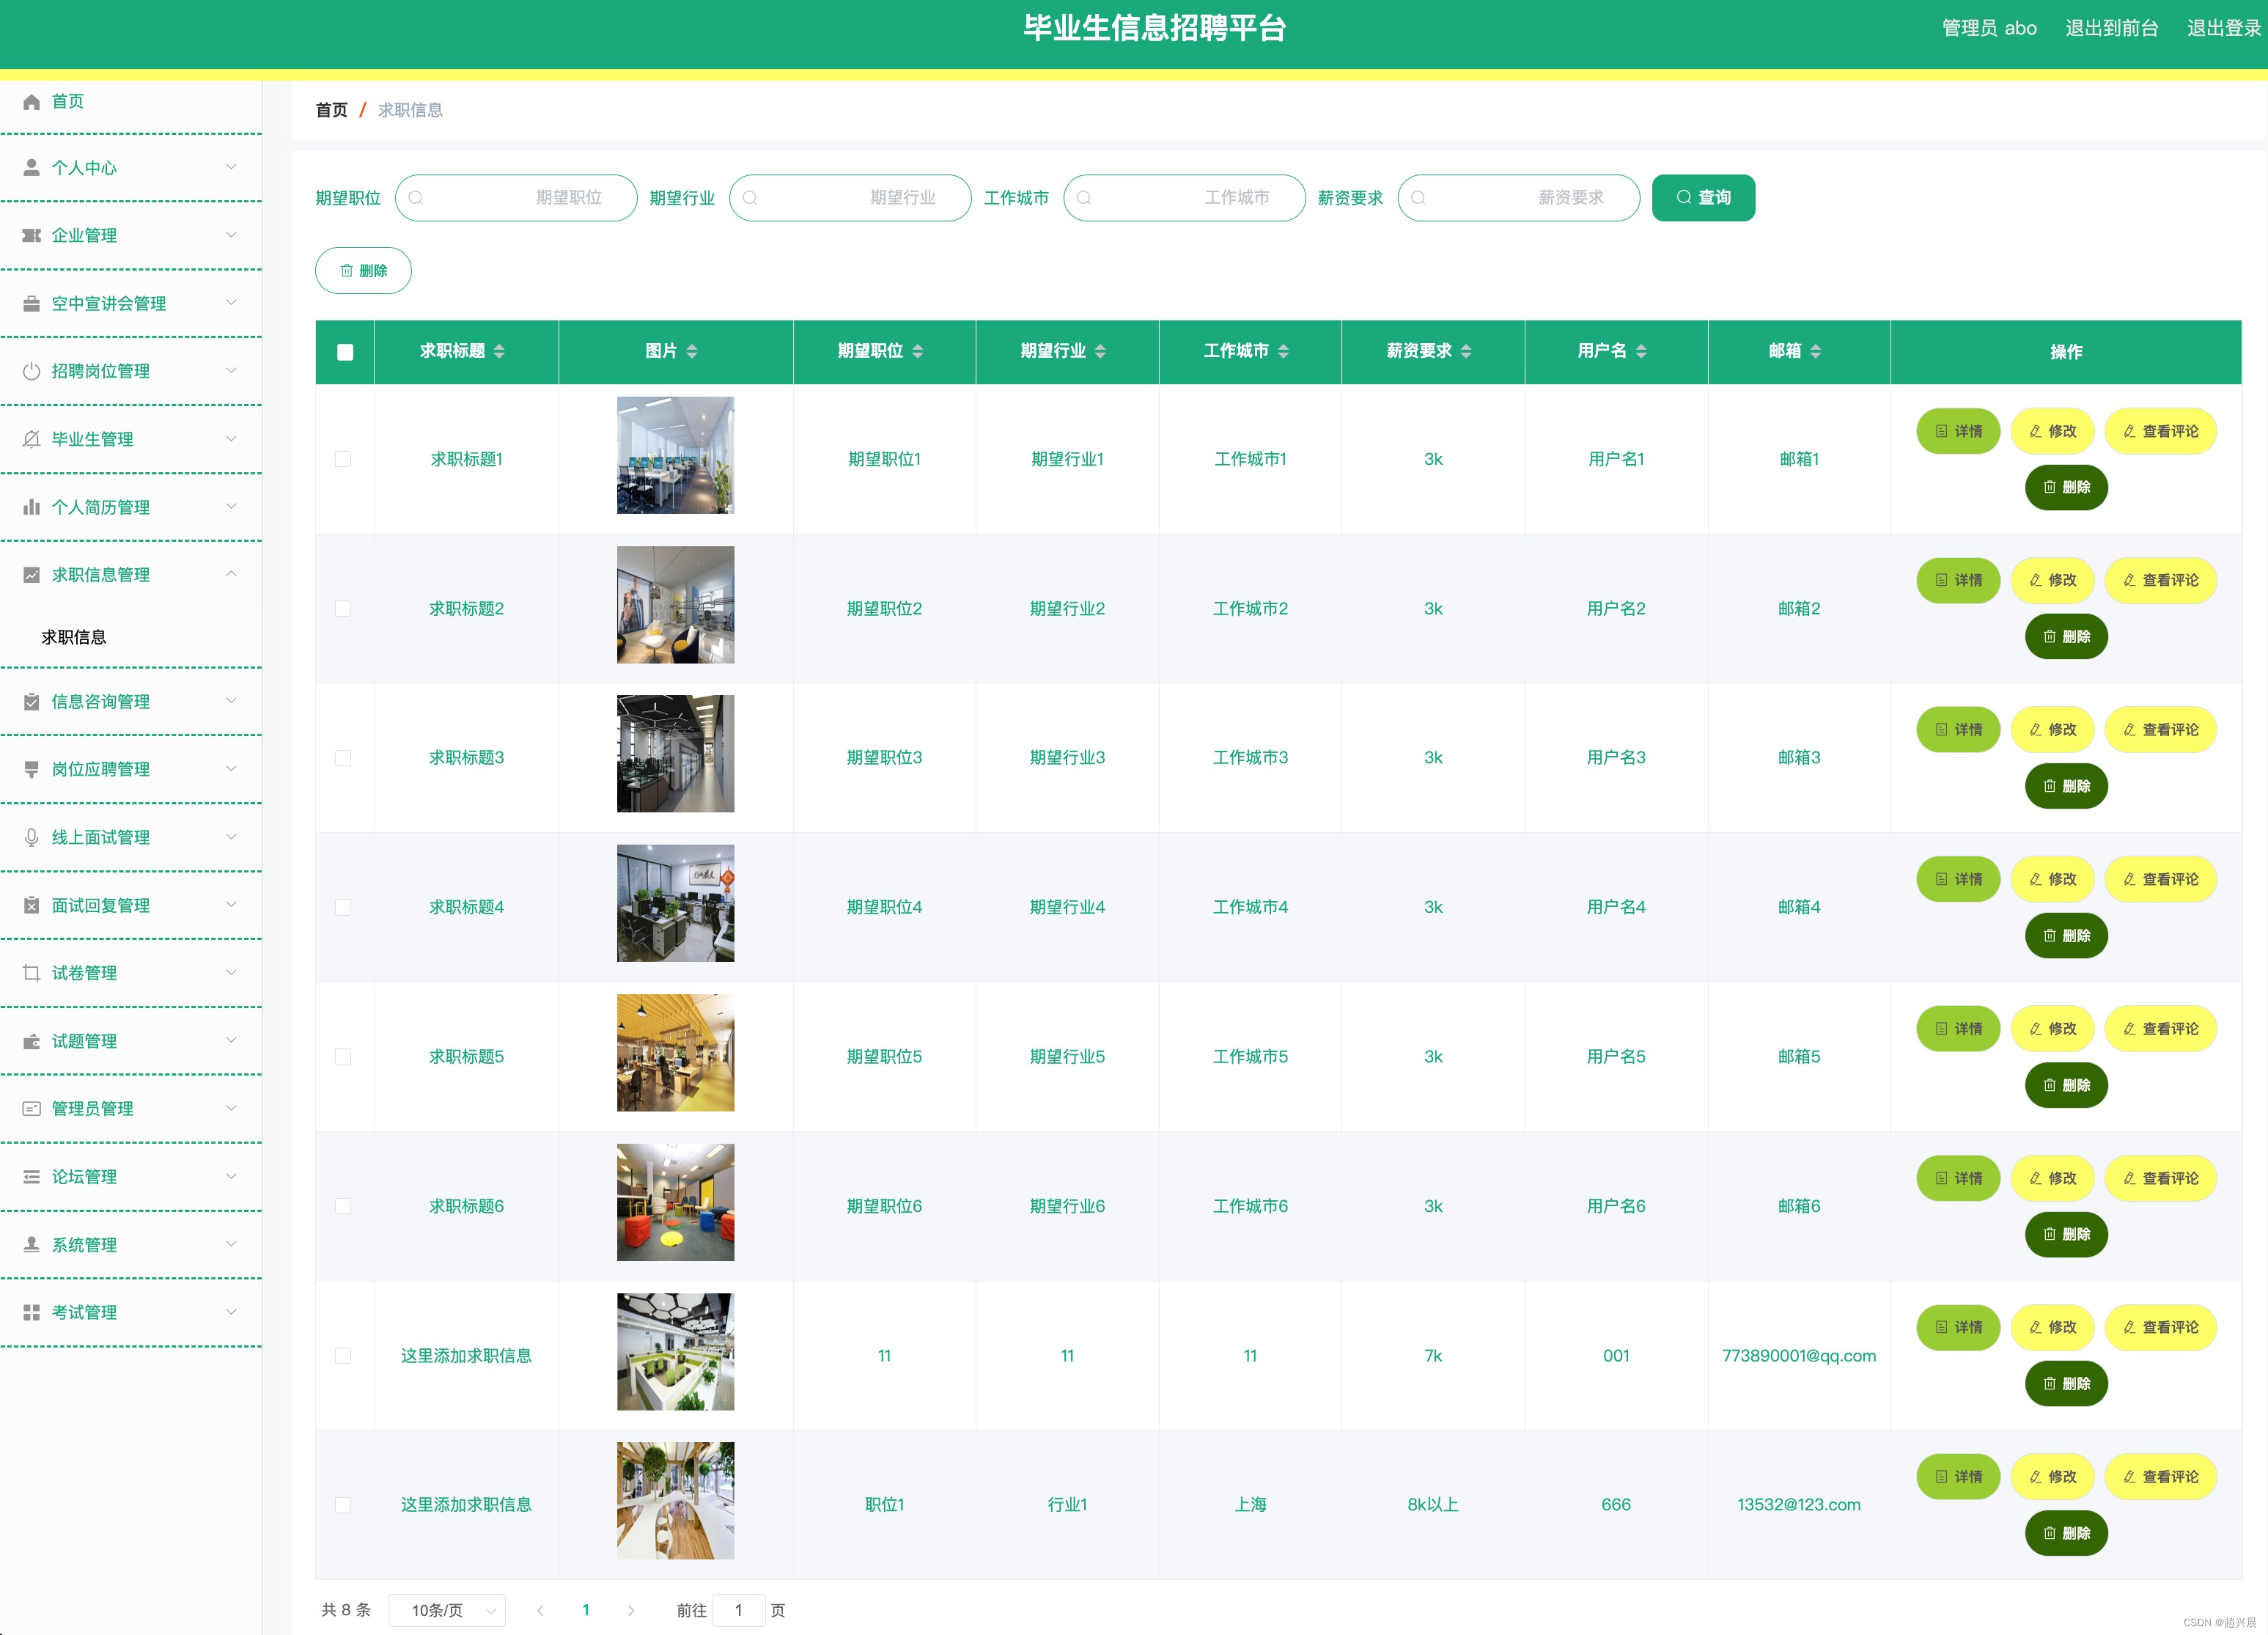Click the grid icon beside 考试管理

[31, 1312]
